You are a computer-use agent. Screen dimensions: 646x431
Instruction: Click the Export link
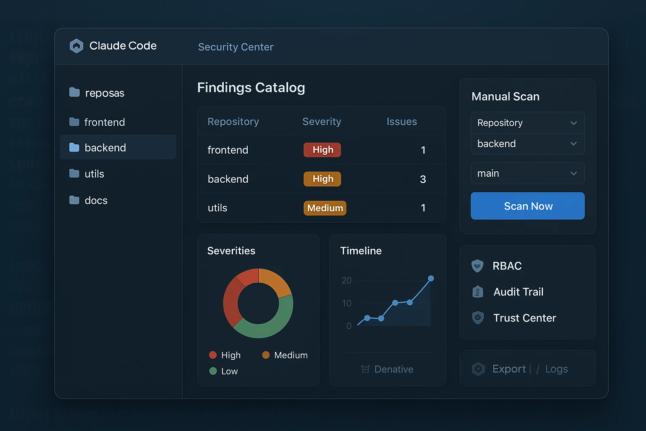coord(509,369)
